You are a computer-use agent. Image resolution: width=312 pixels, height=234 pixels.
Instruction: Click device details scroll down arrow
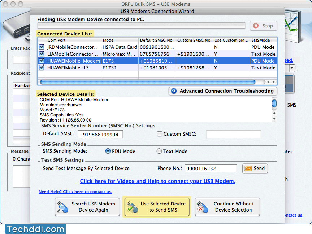click(274, 119)
